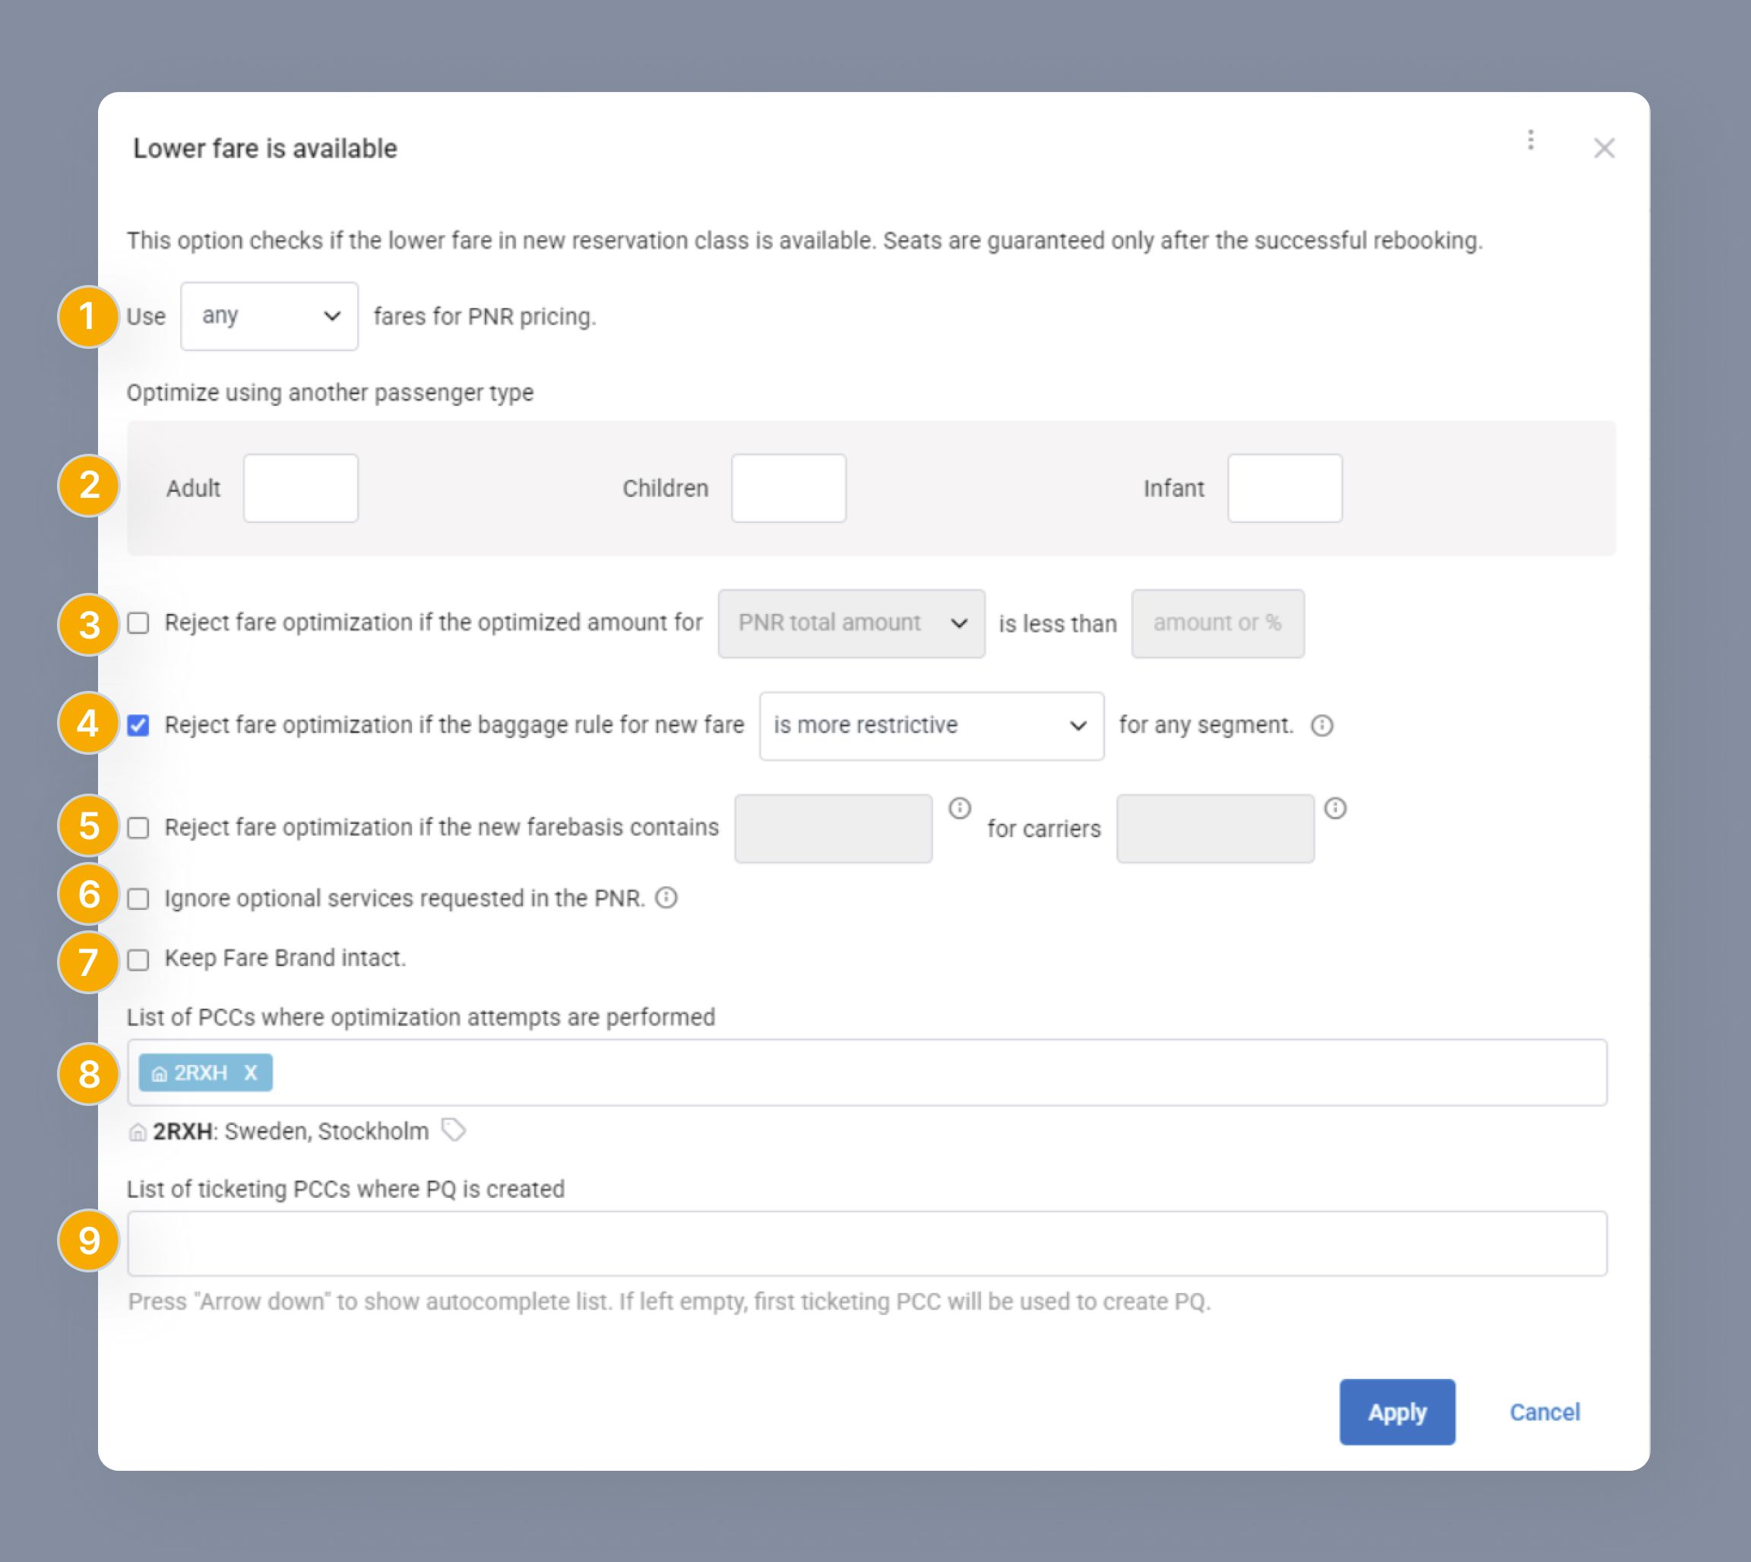
Task: Click info icon next to 'for any segment'
Action: click(1322, 726)
